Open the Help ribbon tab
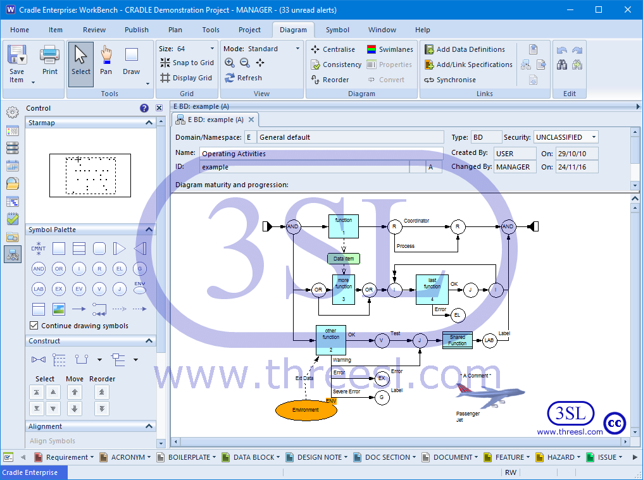 (x=422, y=30)
